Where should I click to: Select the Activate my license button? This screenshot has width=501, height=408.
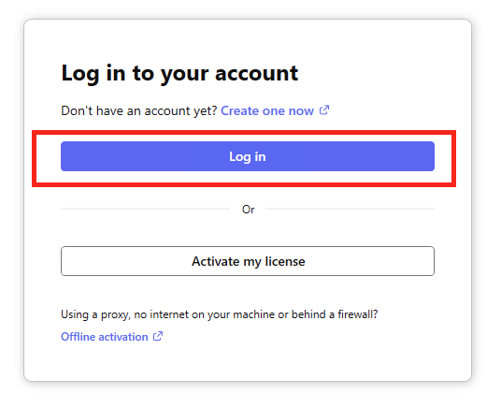click(x=248, y=261)
